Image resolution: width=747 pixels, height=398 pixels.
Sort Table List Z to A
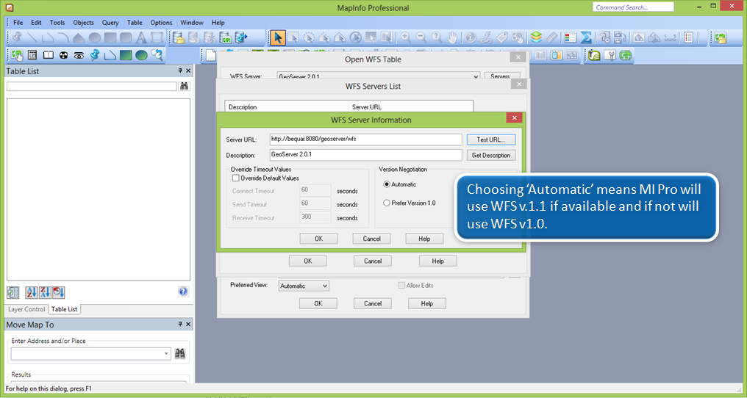click(46, 292)
